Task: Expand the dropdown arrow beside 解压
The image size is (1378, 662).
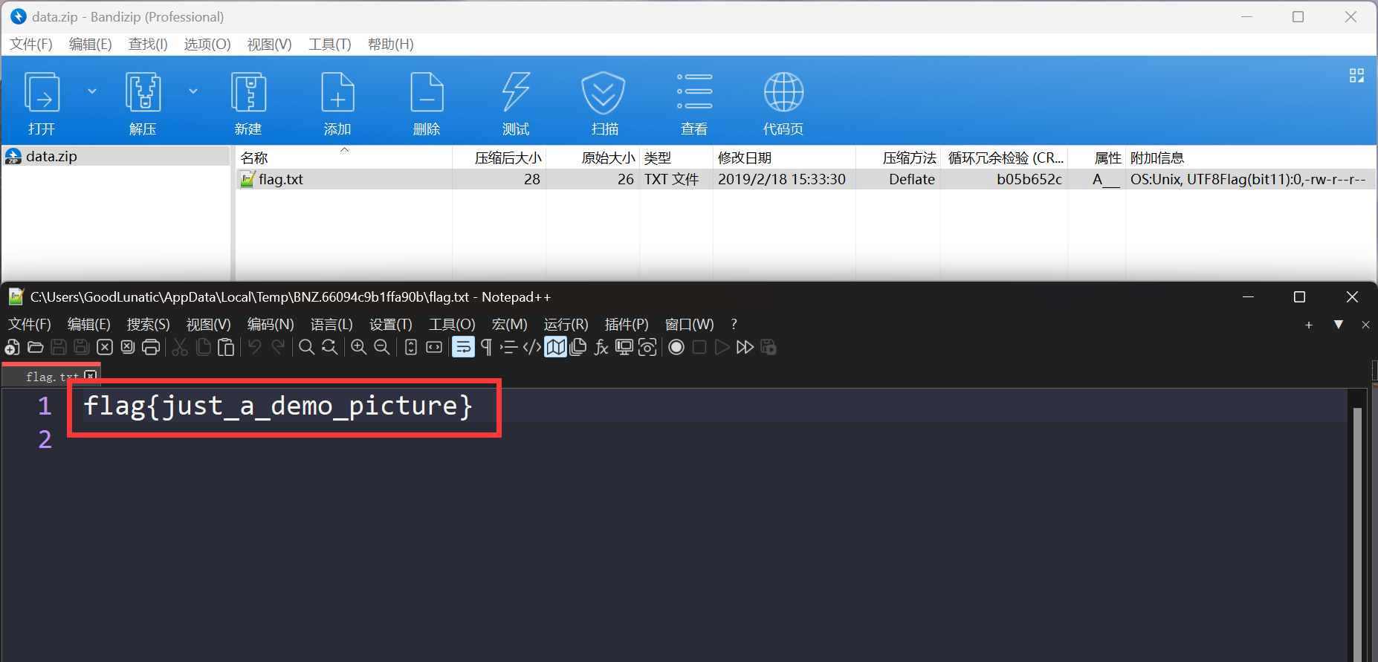Action: [x=193, y=91]
